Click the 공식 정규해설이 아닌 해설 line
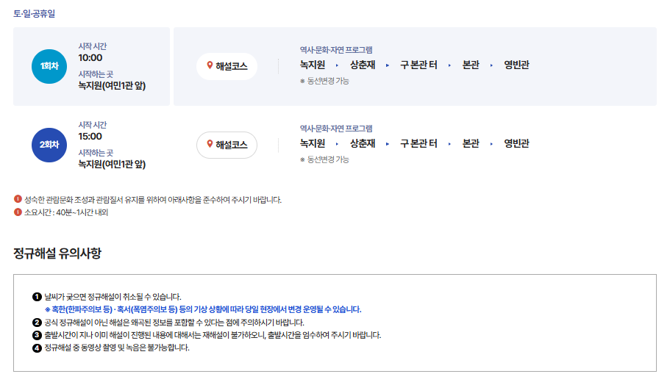Image resolution: width=670 pixels, height=385 pixels. (174, 323)
